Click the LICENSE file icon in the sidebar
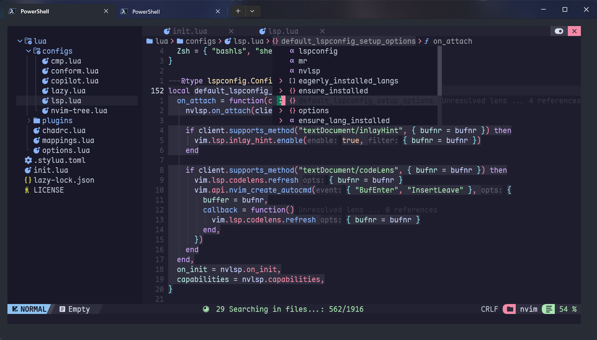 pyautogui.click(x=27, y=190)
